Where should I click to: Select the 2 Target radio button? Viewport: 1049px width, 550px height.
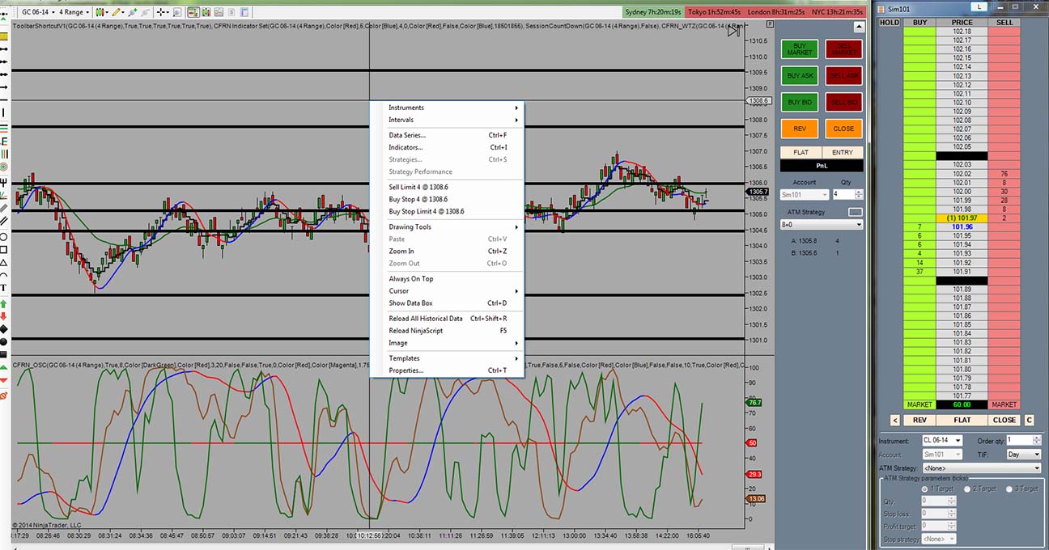pyautogui.click(x=968, y=489)
